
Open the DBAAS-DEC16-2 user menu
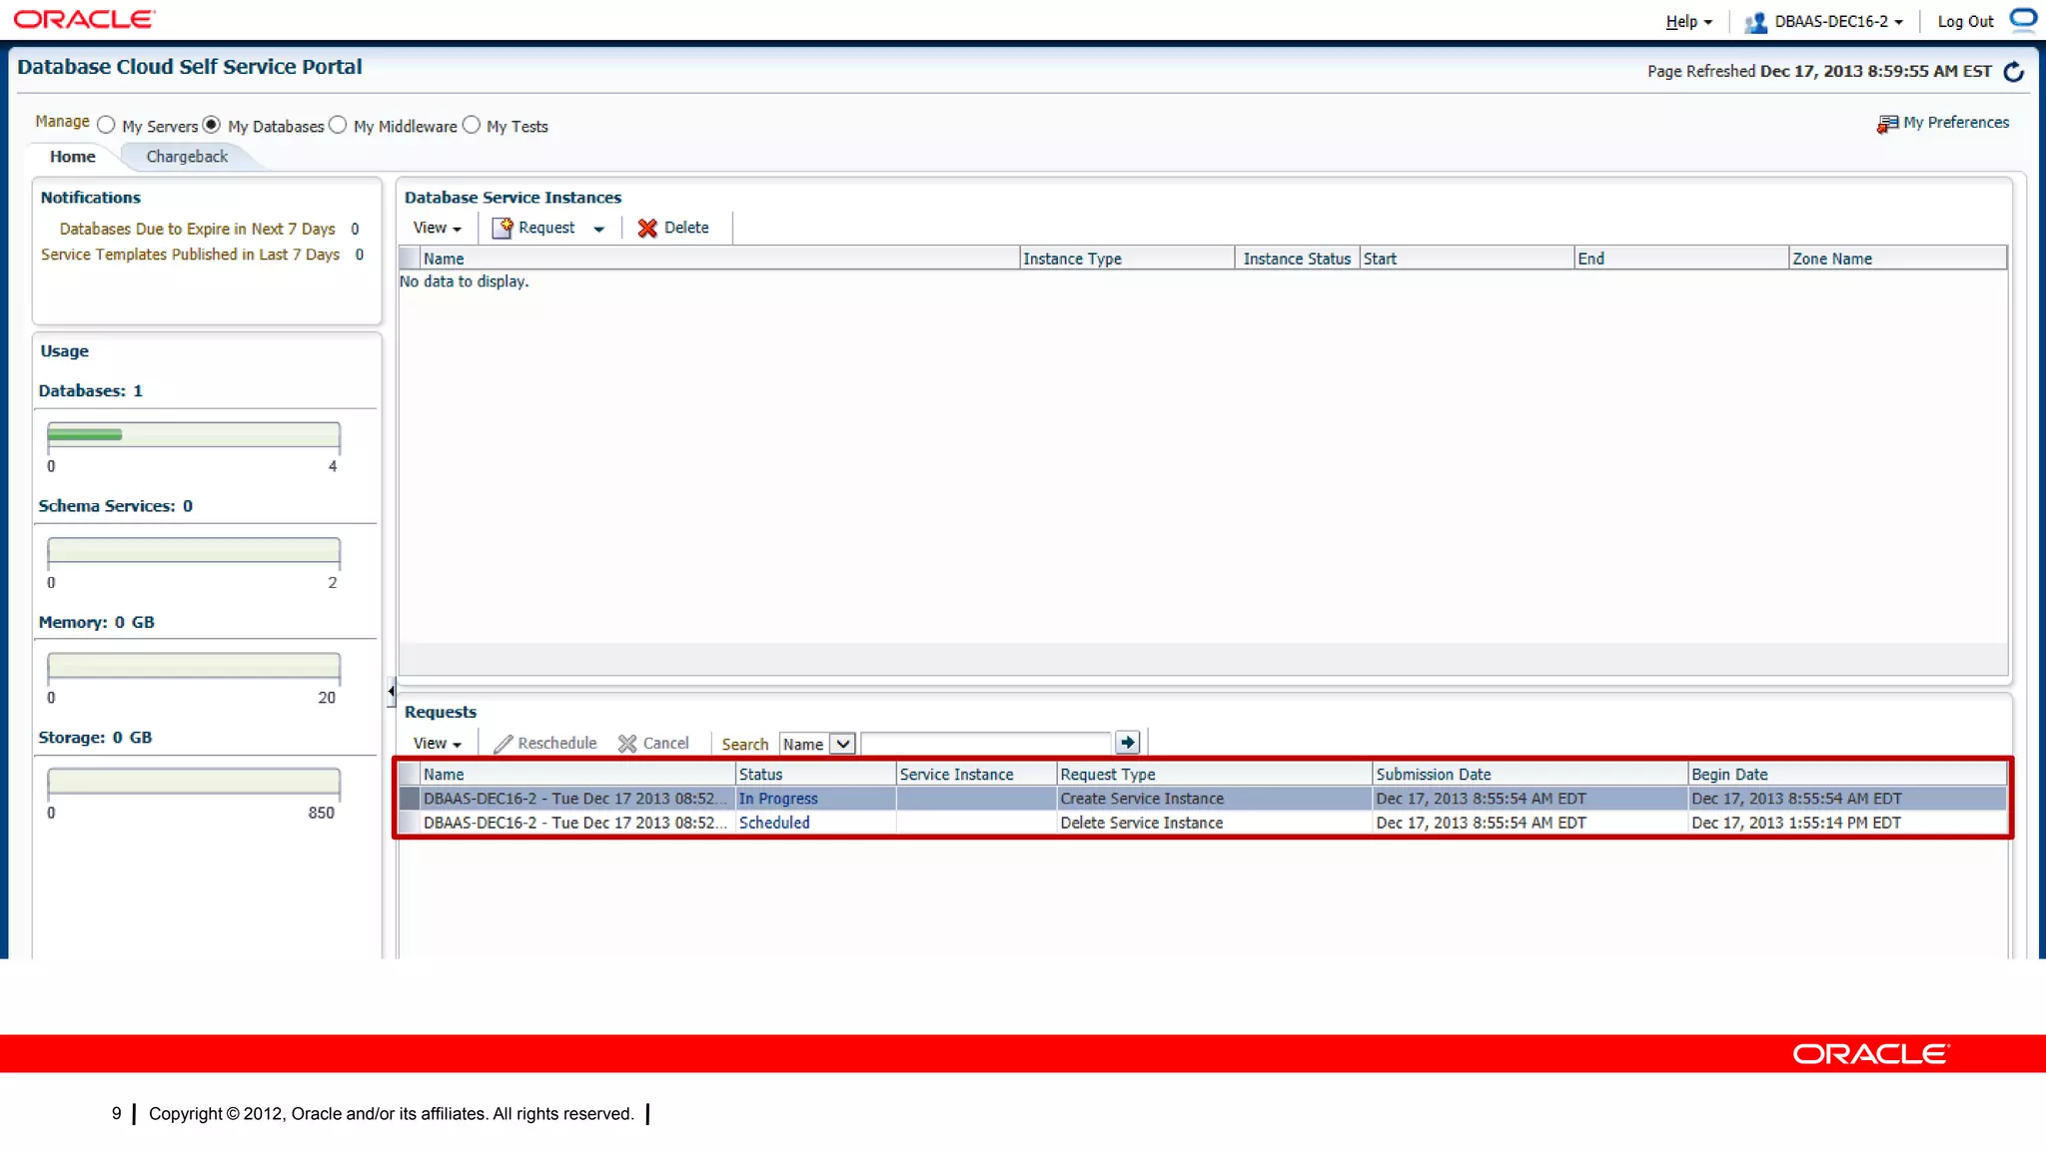click(x=1838, y=21)
